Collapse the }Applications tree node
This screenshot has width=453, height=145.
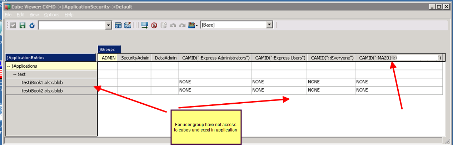[x=9, y=66]
